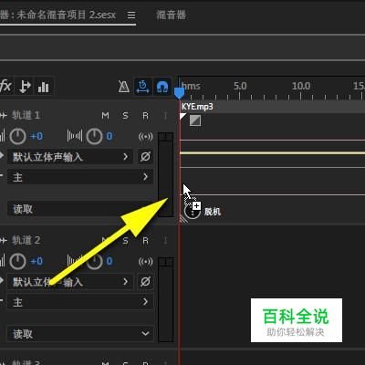Image resolution: width=365 pixels, height=365 pixels.
Task: Click 轨道 1 volume value +0
Action: (36, 136)
